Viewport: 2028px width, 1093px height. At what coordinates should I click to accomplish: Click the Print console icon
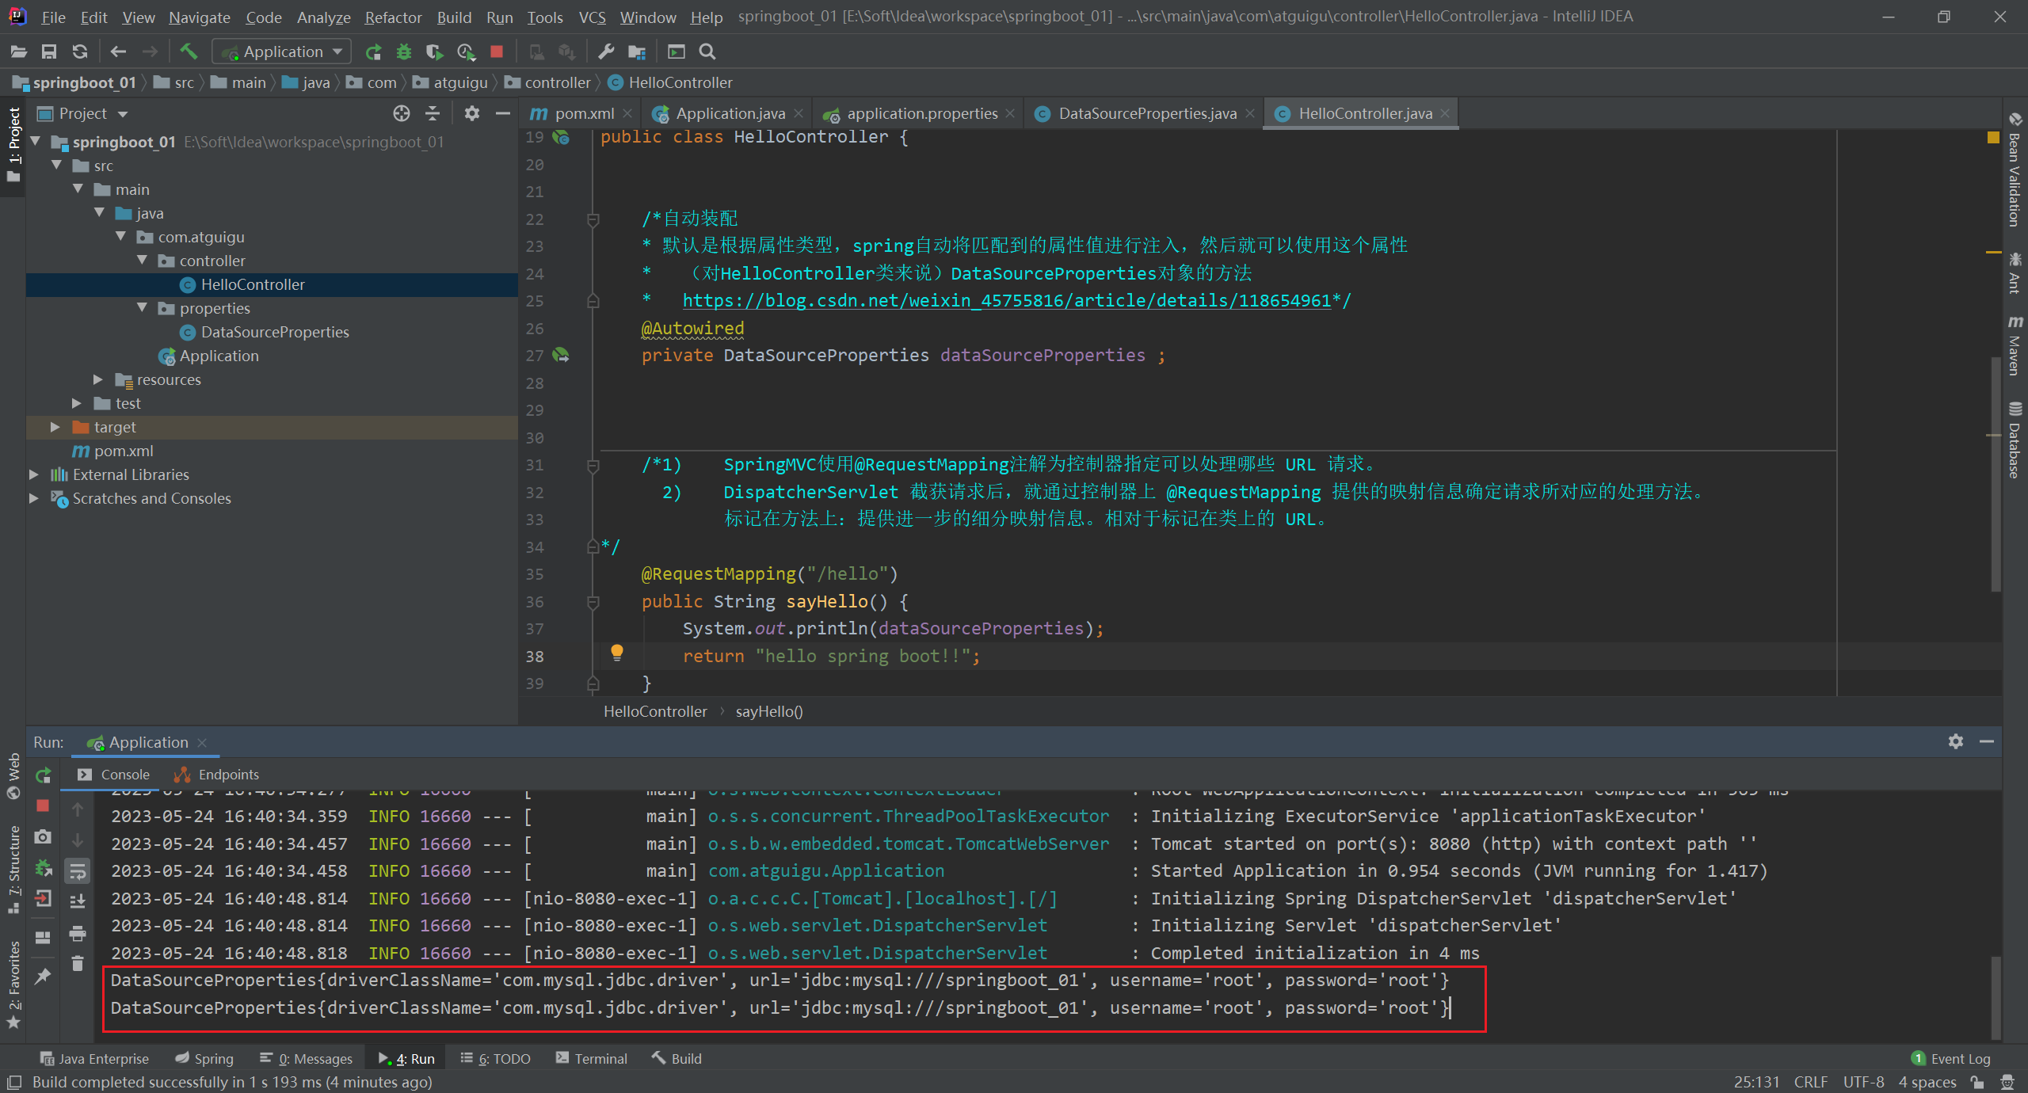pyautogui.click(x=78, y=934)
